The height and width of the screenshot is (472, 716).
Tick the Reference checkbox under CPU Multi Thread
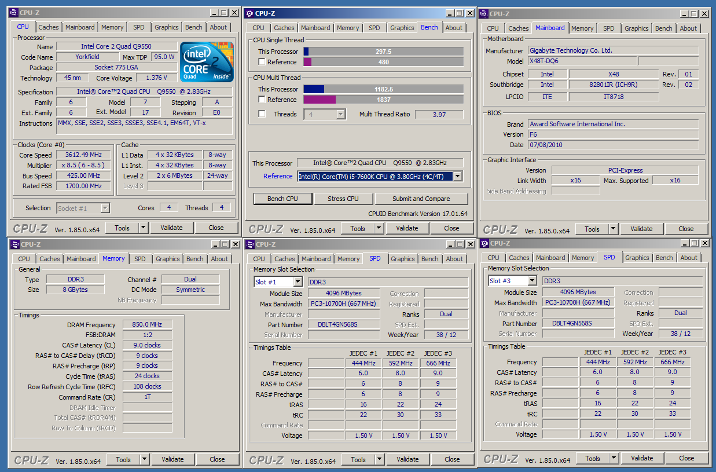[x=262, y=100]
